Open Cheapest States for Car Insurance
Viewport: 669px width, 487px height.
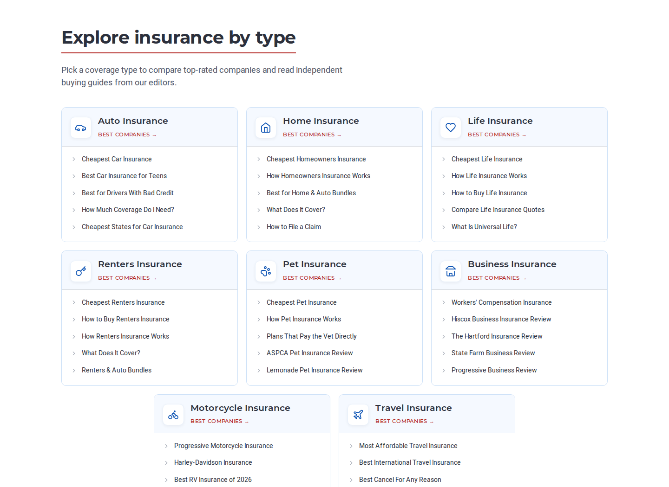[x=132, y=227]
